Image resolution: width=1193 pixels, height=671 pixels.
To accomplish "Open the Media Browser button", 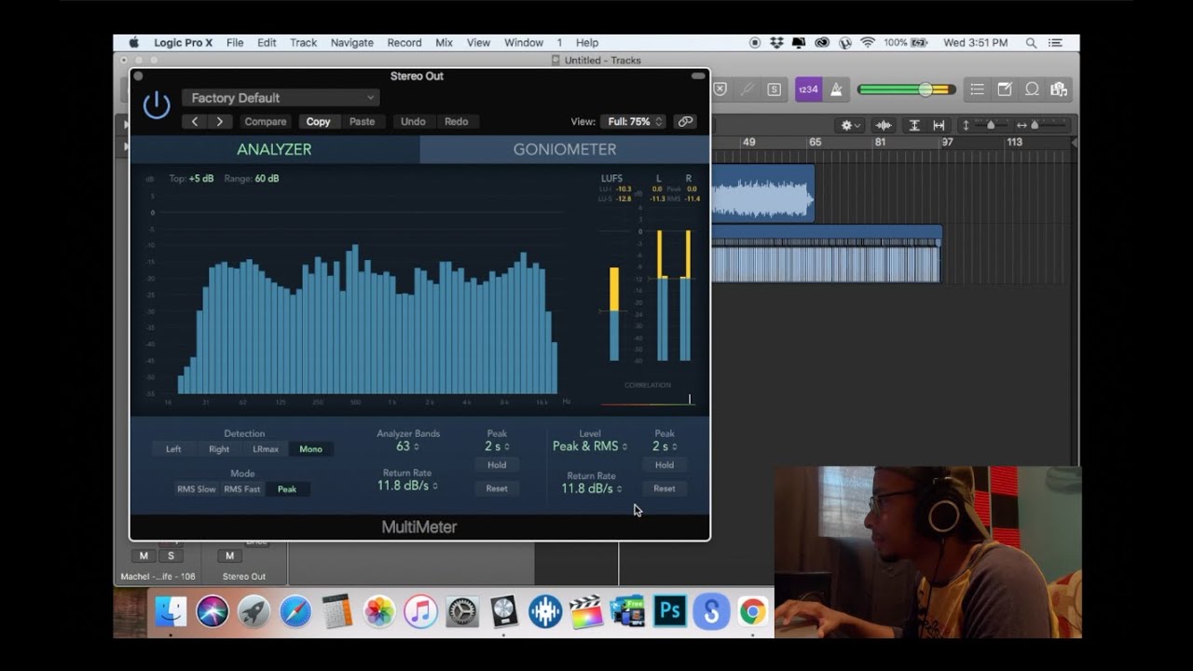I will [1059, 89].
